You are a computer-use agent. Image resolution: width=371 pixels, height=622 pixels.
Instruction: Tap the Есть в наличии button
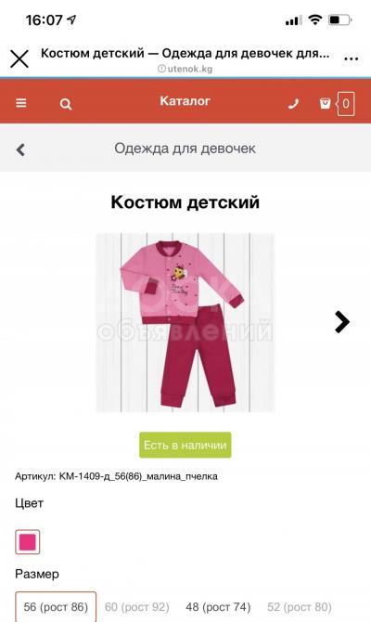pyautogui.click(x=185, y=445)
